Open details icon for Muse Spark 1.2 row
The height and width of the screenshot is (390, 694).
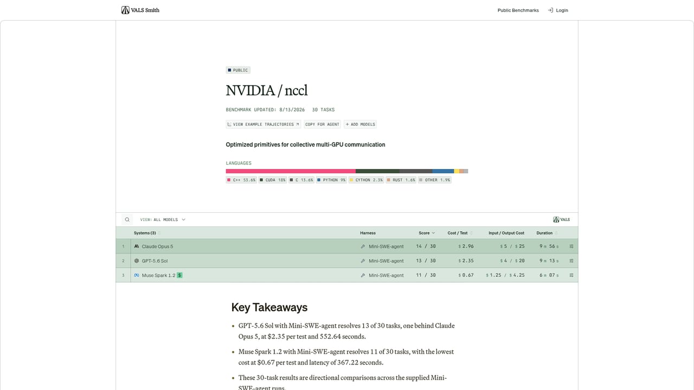571,275
